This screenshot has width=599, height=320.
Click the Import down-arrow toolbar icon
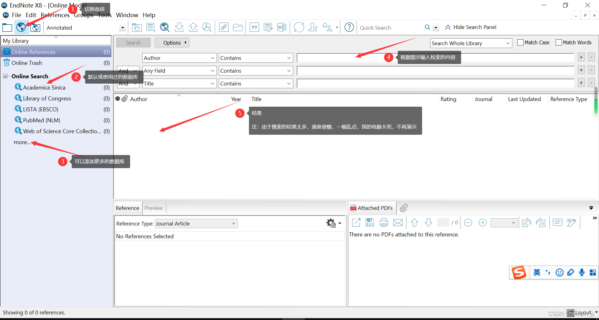tap(179, 27)
